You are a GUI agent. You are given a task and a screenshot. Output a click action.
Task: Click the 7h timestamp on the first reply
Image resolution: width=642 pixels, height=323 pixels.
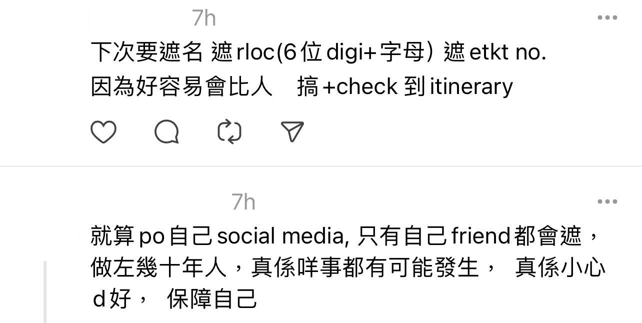[204, 18]
